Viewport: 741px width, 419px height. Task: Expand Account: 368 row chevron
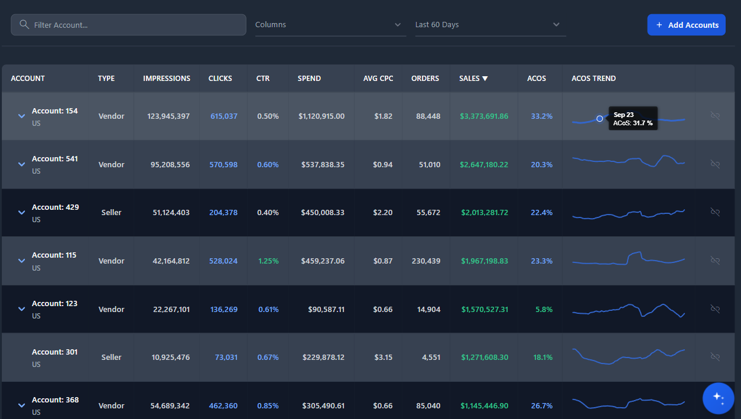coord(22,405)
